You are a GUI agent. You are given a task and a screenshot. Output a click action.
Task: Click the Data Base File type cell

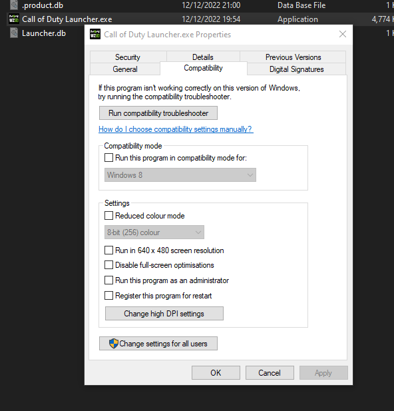(x=301, y=5)
